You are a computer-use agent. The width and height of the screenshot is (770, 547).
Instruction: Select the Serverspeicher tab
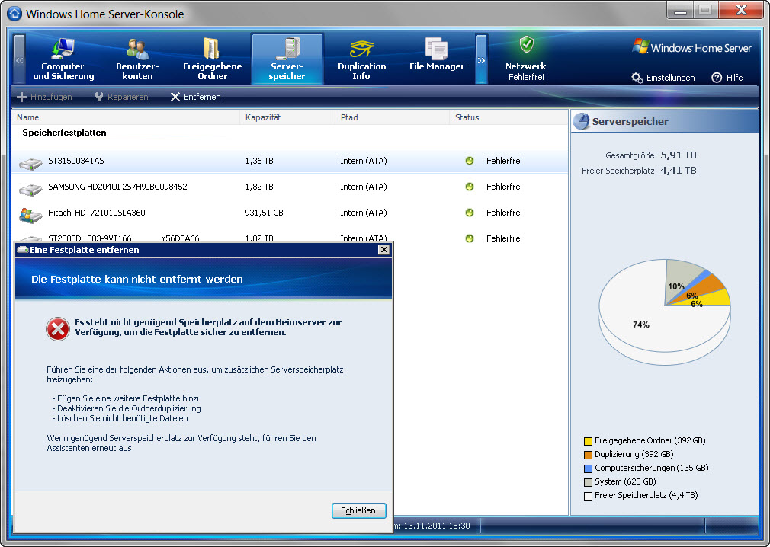click(287, 59)
